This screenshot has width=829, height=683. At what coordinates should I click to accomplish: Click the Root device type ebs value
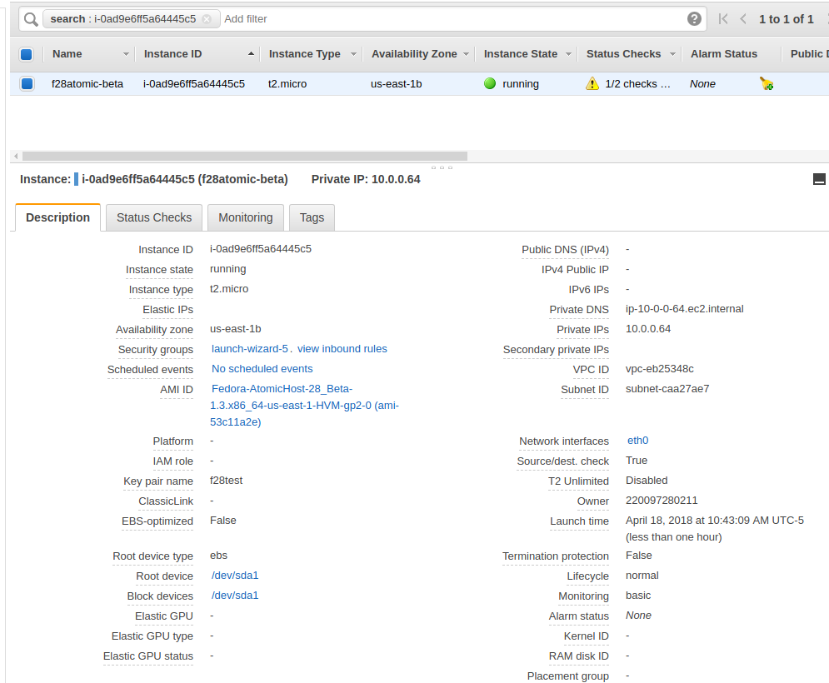click(218, 556)
